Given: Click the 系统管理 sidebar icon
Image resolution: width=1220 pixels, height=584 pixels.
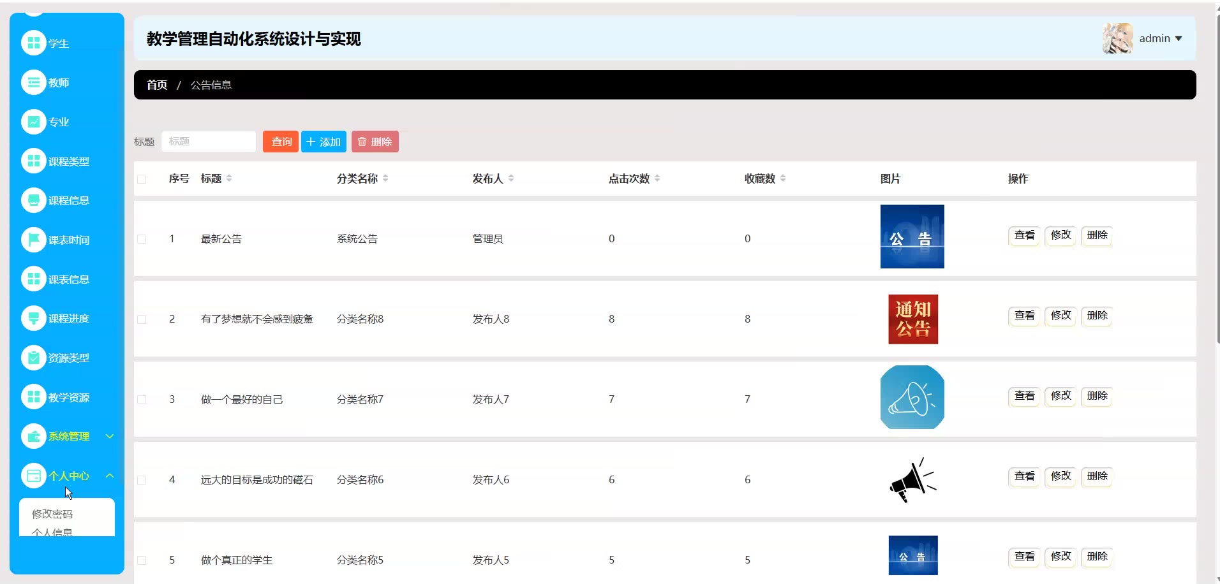Looking at the screenshot, I should tap(34, 436).
